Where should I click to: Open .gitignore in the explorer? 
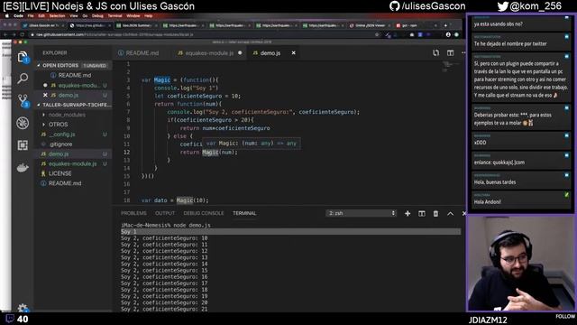point(73,144)
